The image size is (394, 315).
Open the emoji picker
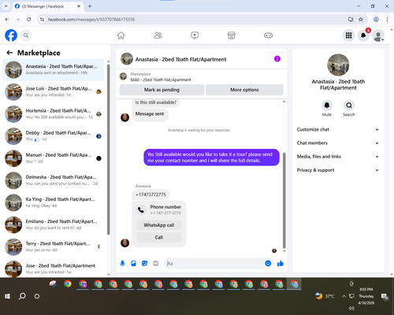tap(268, 263)
